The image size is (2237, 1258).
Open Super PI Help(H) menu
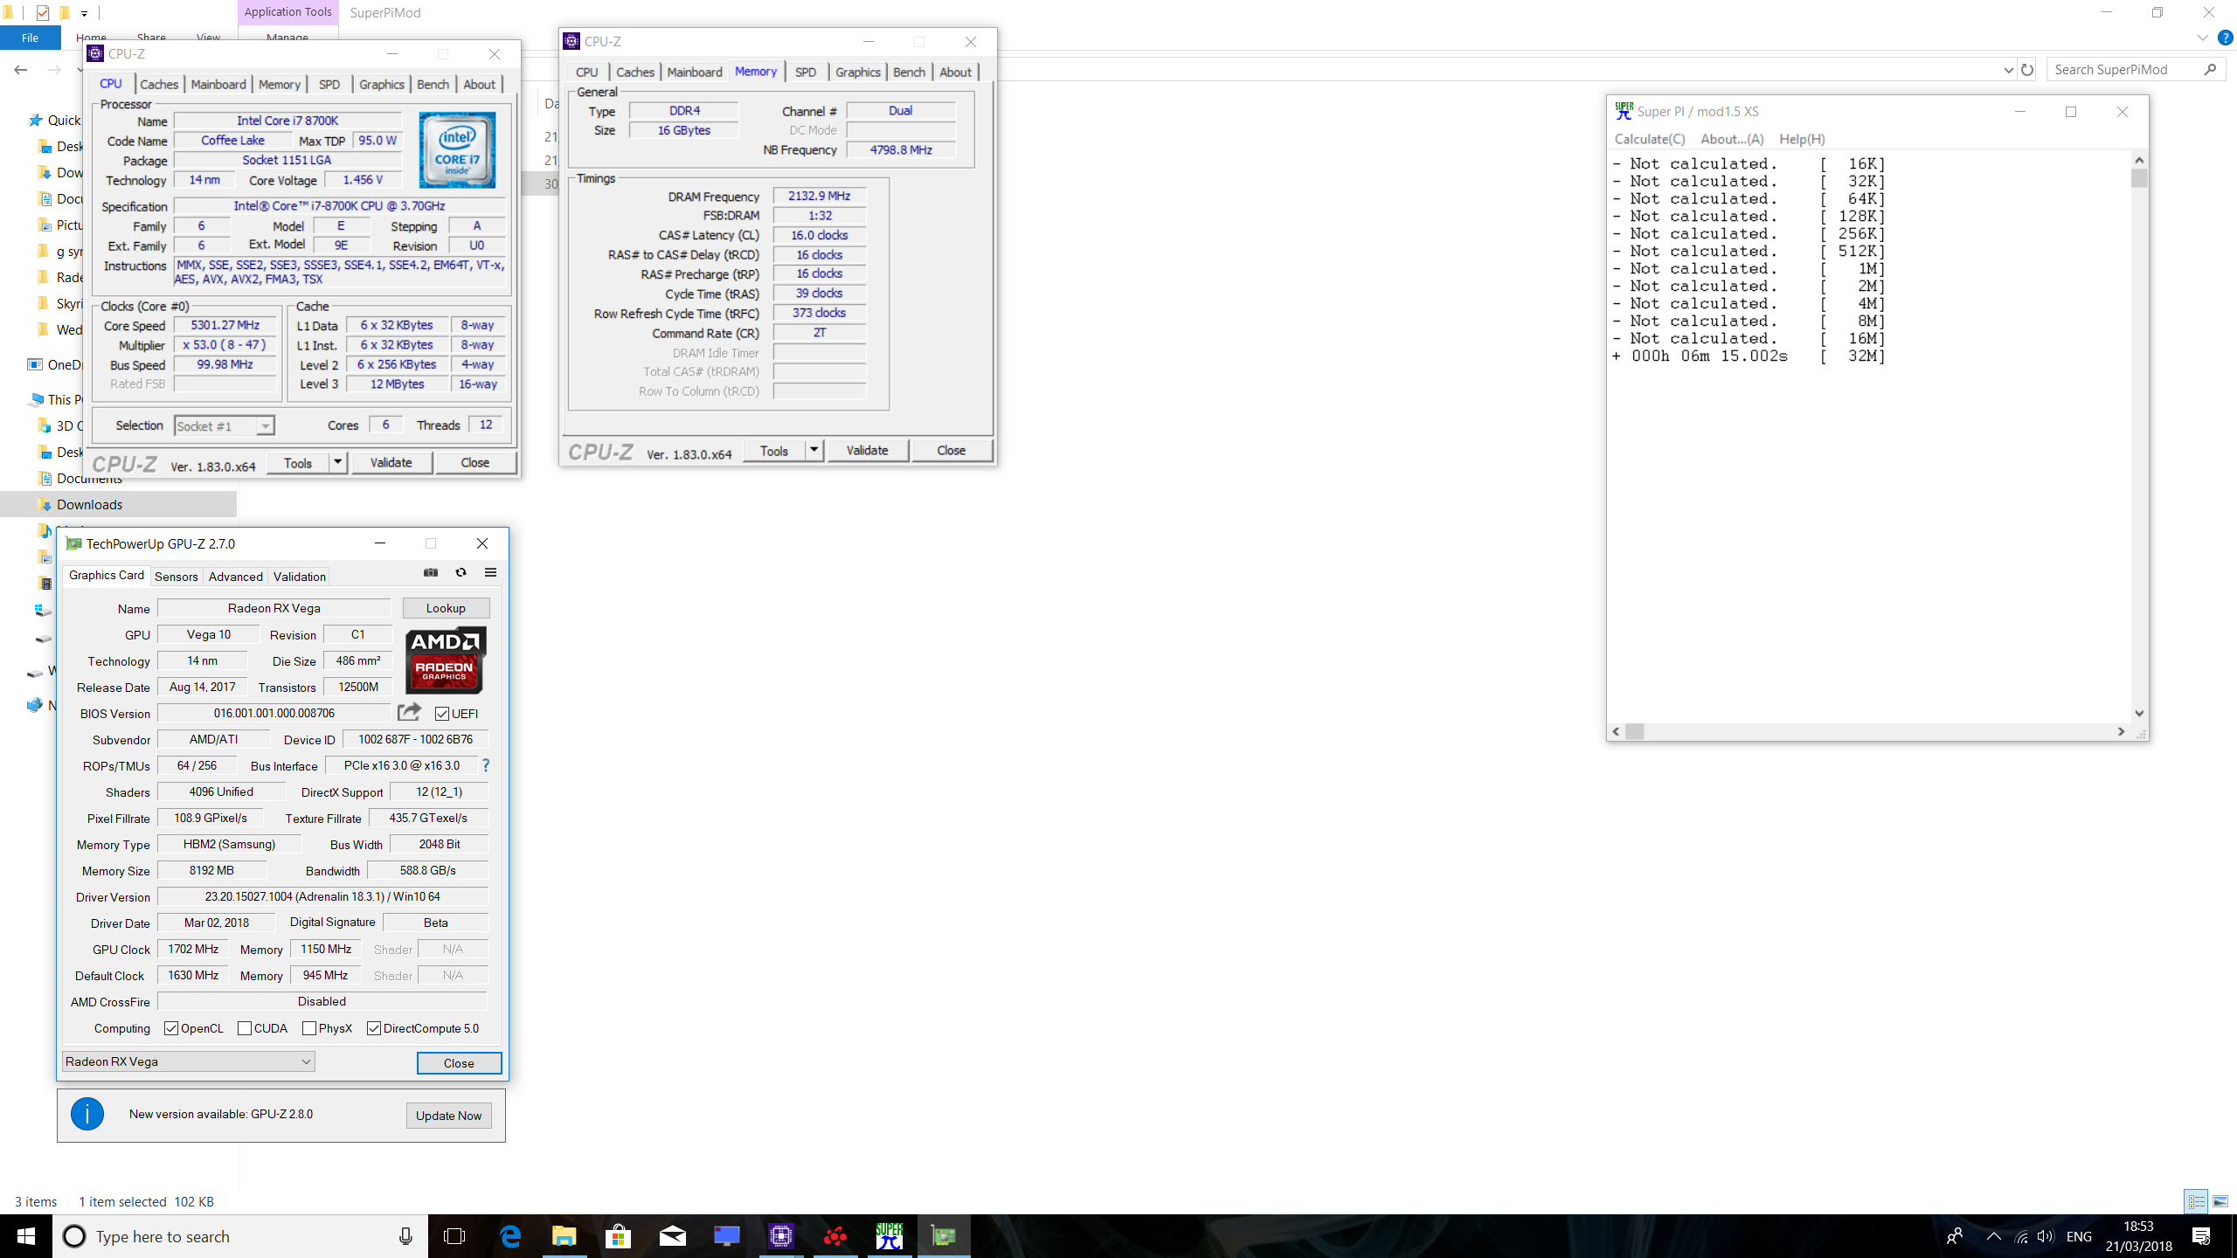pos(1801,139)
